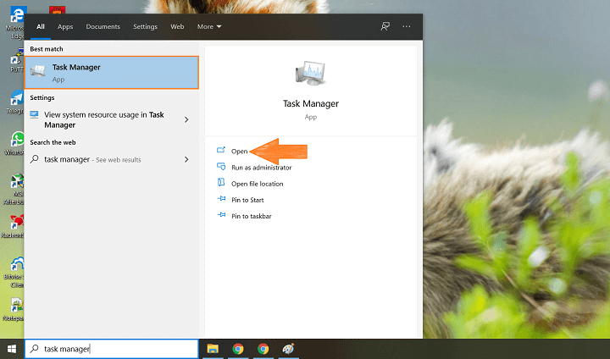
Task: Open the WhatsApp desktop shortcut
Action: pyautogui.click(x=14, y=144)
